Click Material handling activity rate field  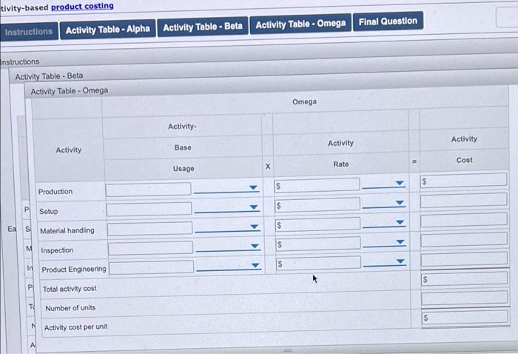(318, 224)
